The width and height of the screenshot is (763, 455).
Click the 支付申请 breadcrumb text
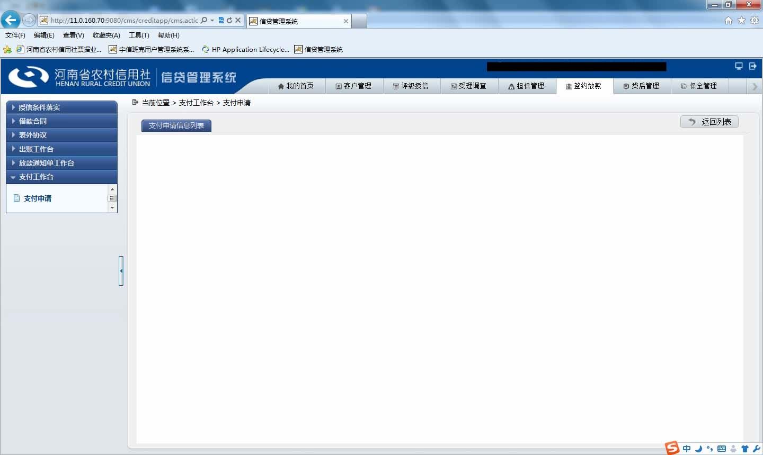pyautogui.click(x=237, y=103)
